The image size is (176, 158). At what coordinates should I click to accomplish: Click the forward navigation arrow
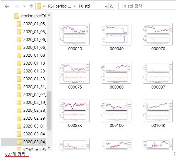click(17, 6)
